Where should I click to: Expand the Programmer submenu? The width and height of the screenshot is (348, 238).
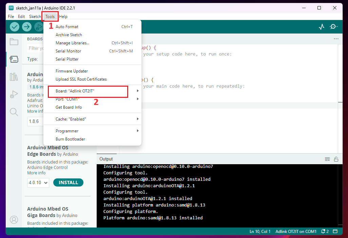[67, 131]
